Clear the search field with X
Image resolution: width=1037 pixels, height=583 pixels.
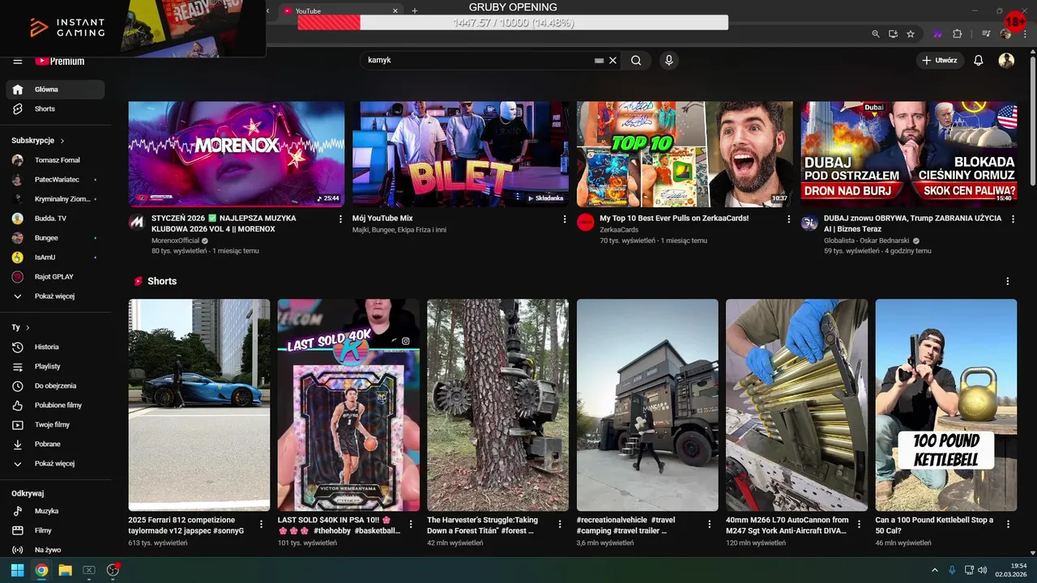(x=613, y=60)
